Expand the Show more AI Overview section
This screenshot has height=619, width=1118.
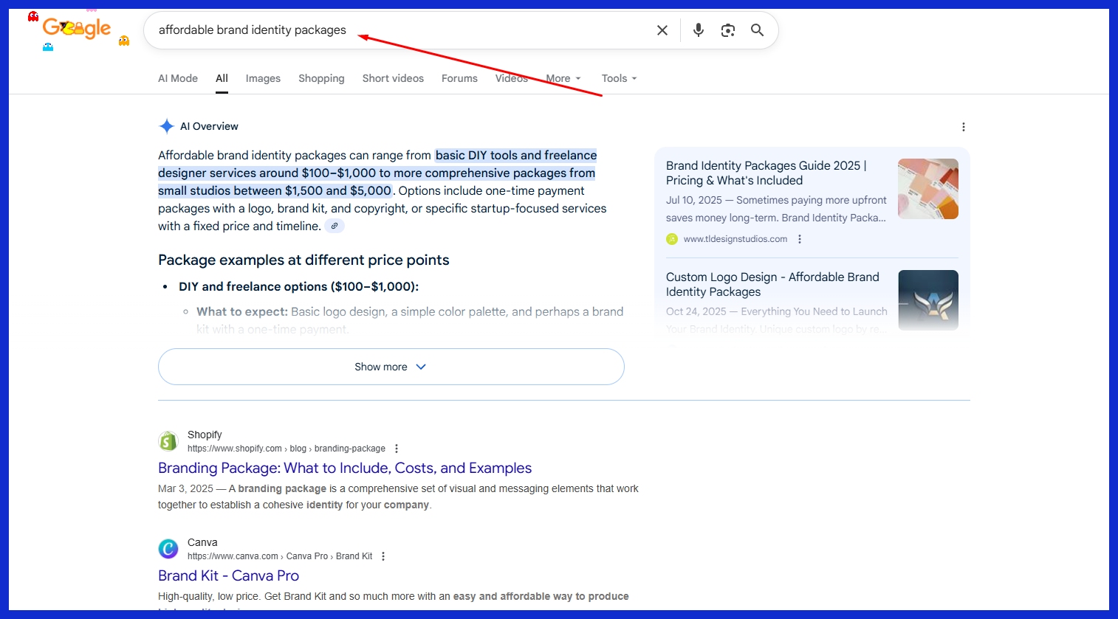point(391,366)
